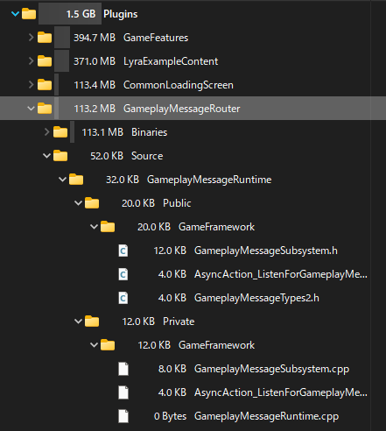Image resolution: width=386 pixels, height=431 pixels.
Task: Expand the GameFeatures folder chevron
Action: (31, 38)
